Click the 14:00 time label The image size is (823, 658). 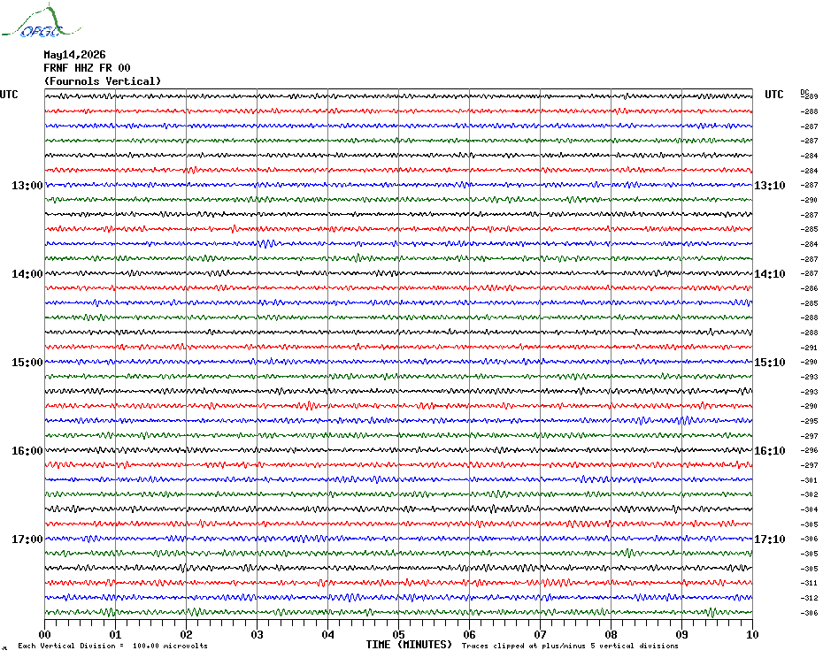pyautogui.click(x=27, y=274)
